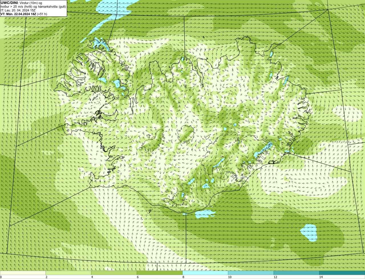Click the legend scale label '2'
This screenshot has height=279, width=365.
tap(46, 277)
